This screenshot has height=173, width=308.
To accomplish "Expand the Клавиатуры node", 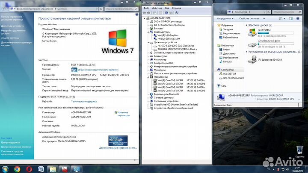I will coord(148,56).
